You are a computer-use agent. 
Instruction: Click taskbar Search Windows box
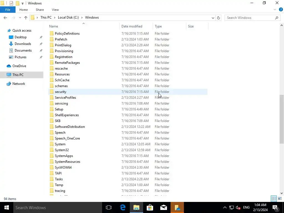[57, 207]
